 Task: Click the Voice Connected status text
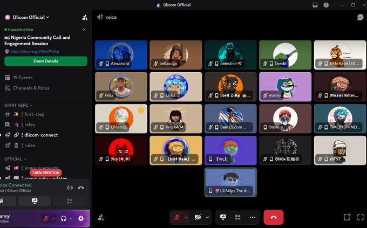[16, 185]
